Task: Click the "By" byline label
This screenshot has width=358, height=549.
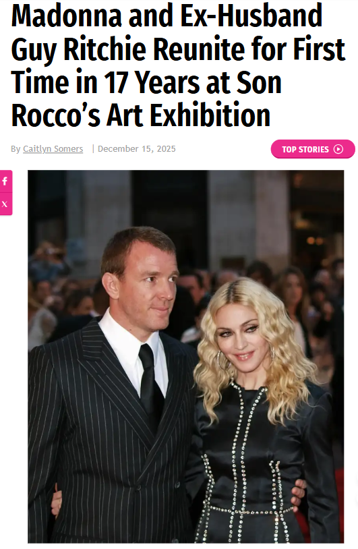Action: coord(16,149)
